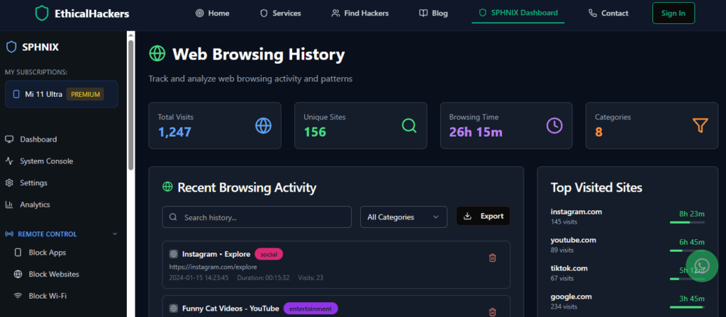Click the Sign In button
The image size is (726, 317).
click(674, 13)
